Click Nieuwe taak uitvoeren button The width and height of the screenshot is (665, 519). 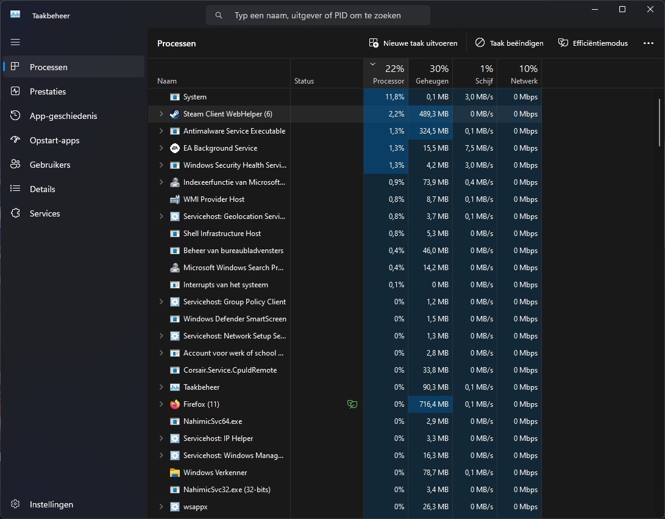click(x=413, y=43)
